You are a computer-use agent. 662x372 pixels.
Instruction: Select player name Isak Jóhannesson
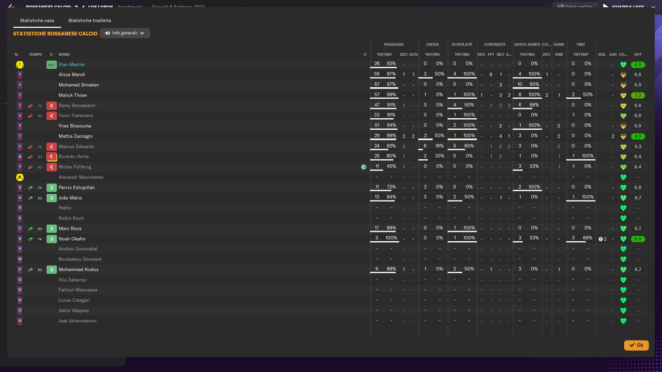[77, 321]
